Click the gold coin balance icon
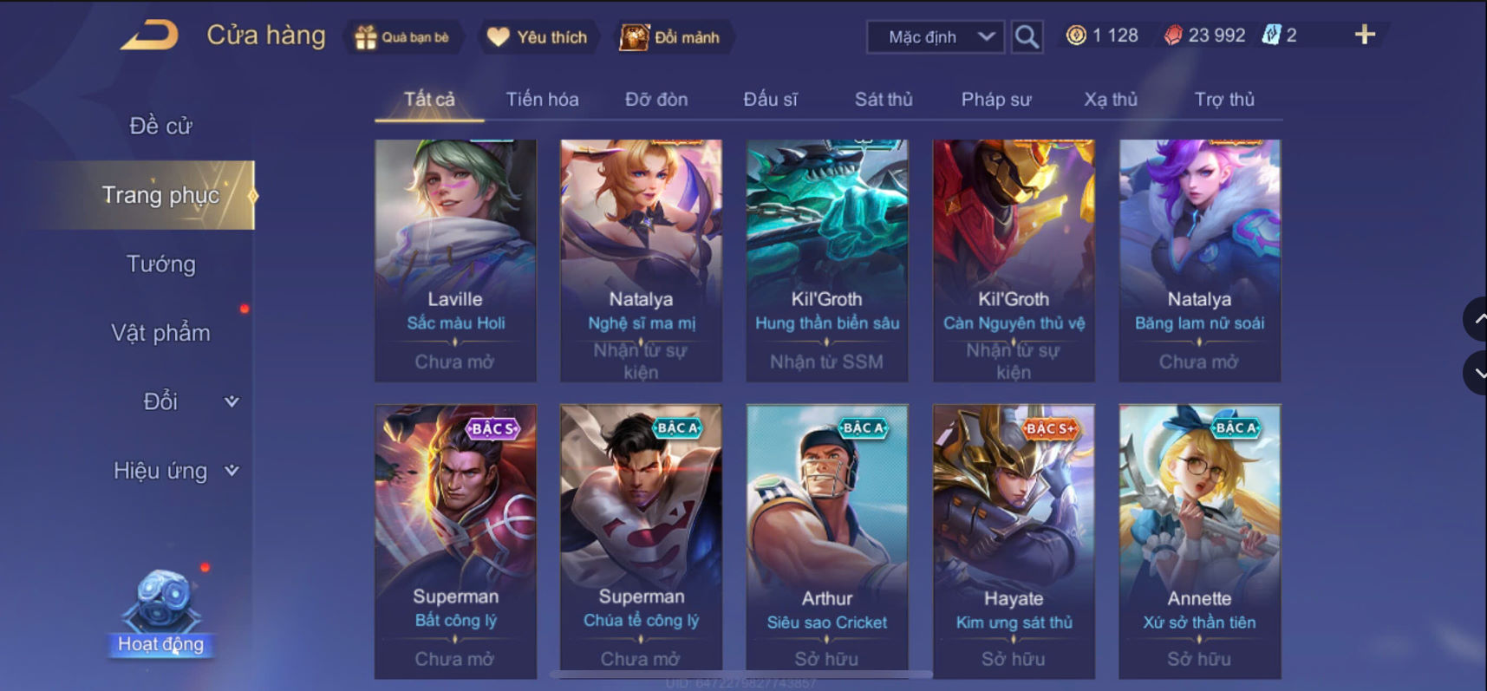This screenshot has height=691, width=1487. point(1076,36)
